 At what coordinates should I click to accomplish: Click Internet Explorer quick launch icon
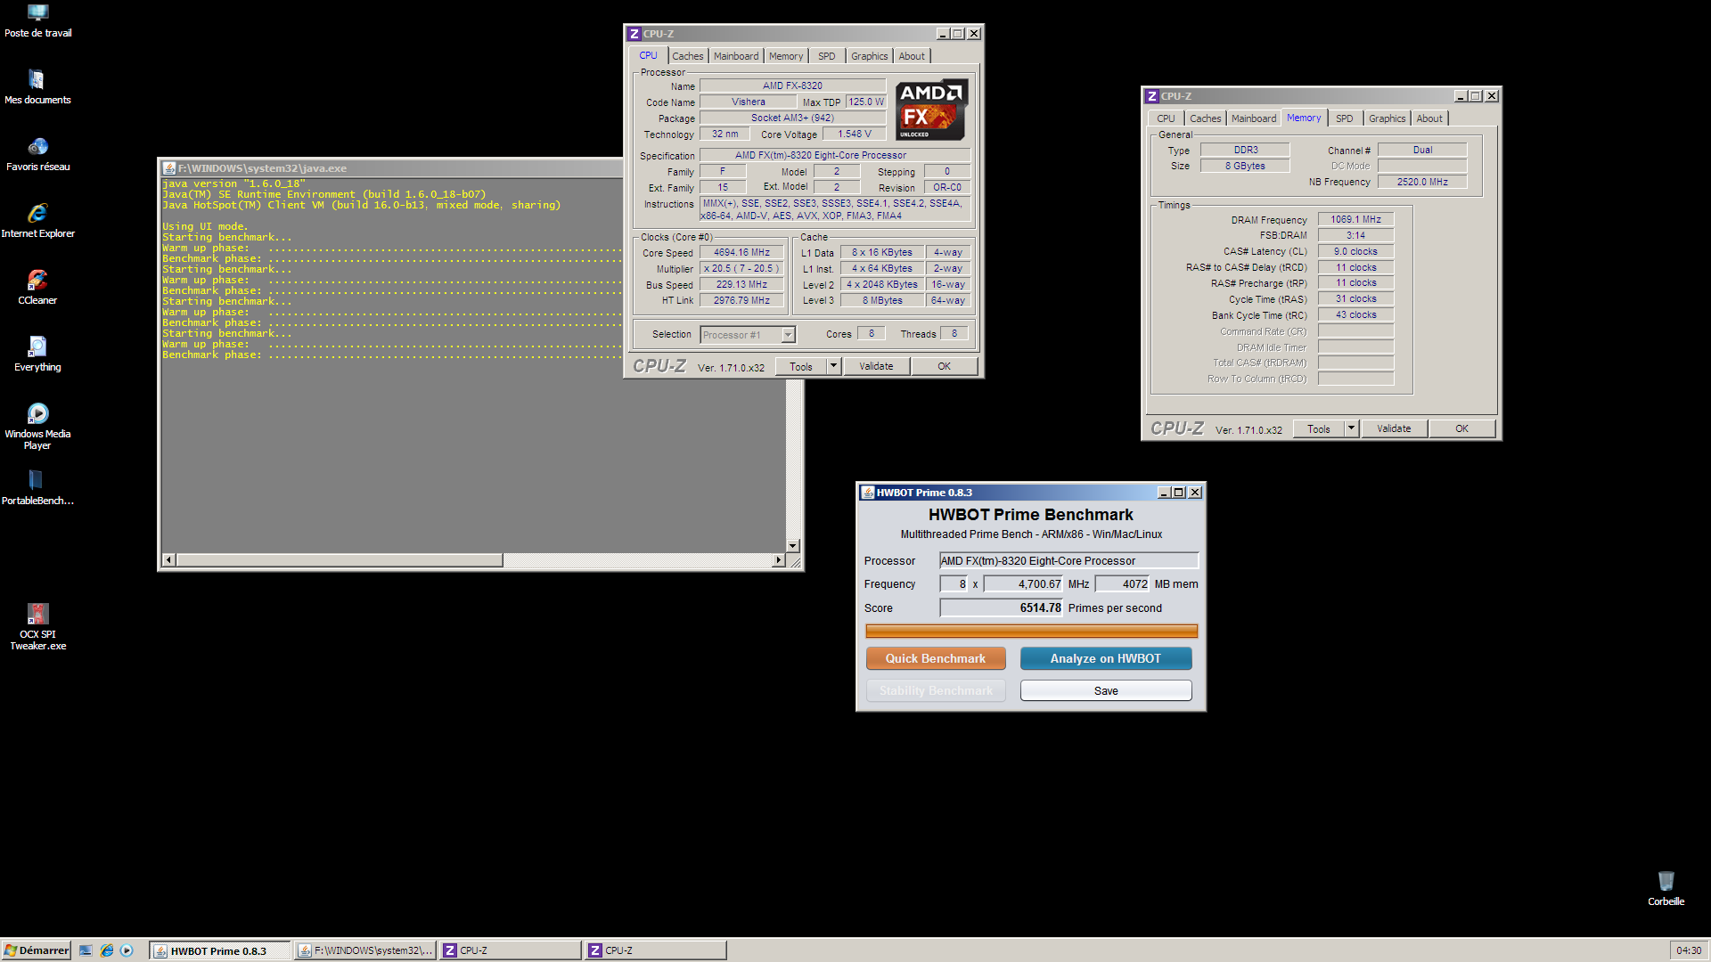107,950
